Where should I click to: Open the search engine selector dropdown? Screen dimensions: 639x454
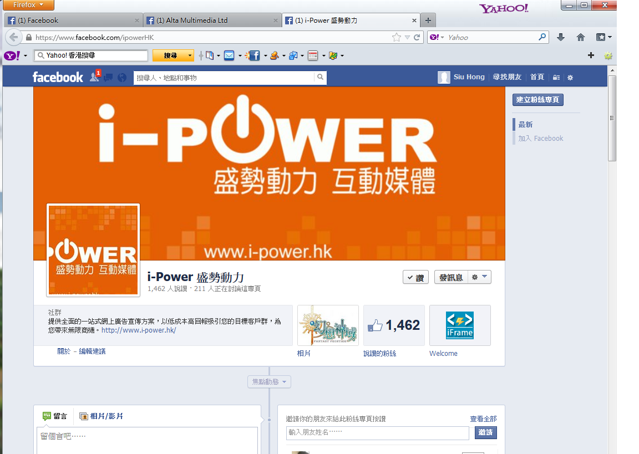437,38
